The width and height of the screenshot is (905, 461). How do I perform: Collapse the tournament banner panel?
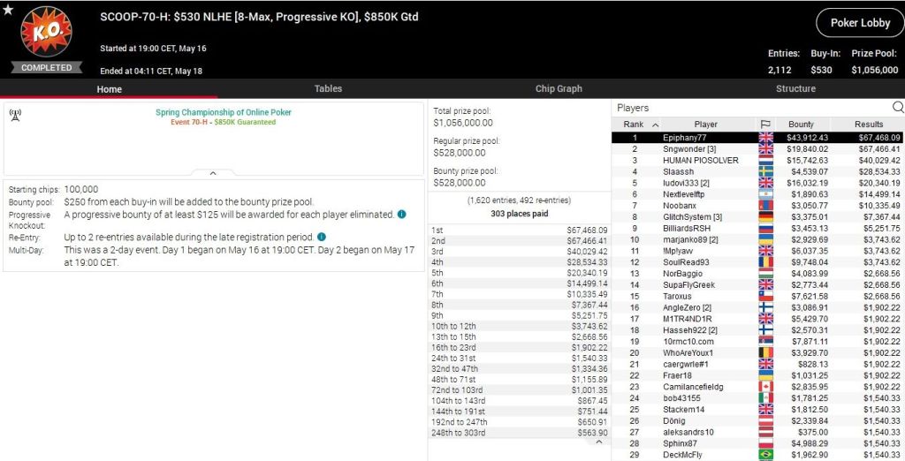(x=213, y=173)
